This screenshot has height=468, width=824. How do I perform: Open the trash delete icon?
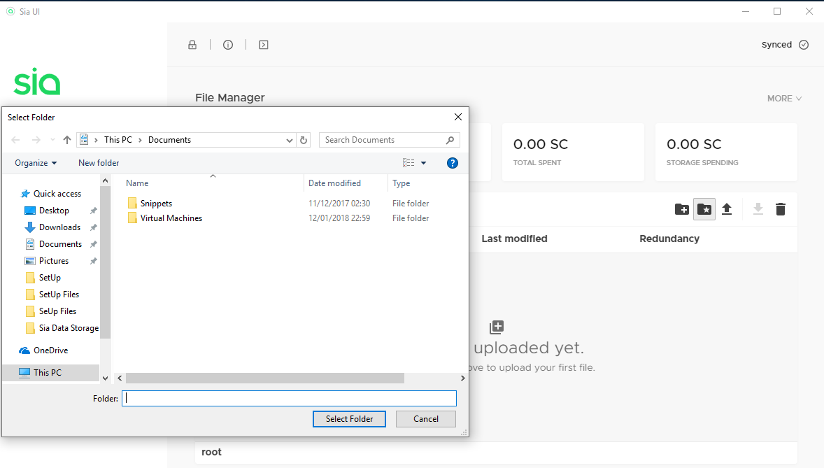[780, 208]
